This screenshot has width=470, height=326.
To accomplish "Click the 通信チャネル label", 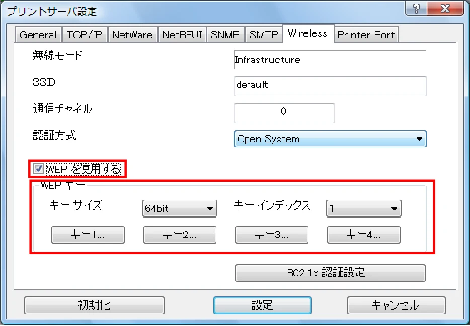I will click(x=62, y=108).
